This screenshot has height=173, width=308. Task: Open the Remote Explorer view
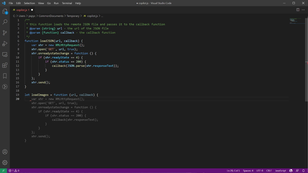[5, 54]
